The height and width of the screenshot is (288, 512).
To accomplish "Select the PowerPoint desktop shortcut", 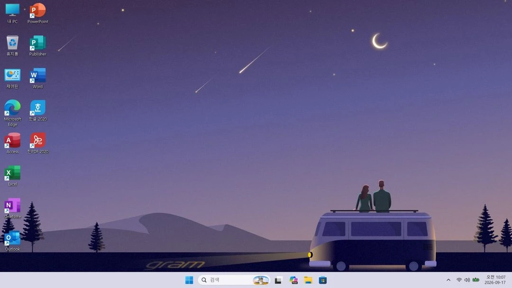I will [x=38, y=13].
